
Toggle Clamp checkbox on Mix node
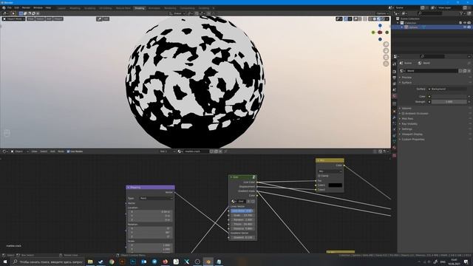click(319, 176)
